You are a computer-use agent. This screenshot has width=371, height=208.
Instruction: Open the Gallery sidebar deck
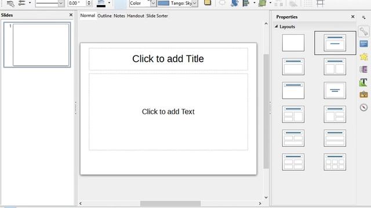[363, 95]
